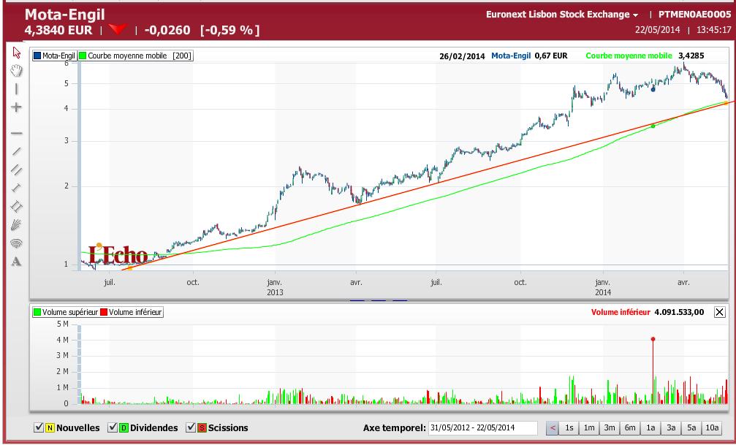
Task: Click the [200] moving average period label
Action: click(x=182, y=56)
